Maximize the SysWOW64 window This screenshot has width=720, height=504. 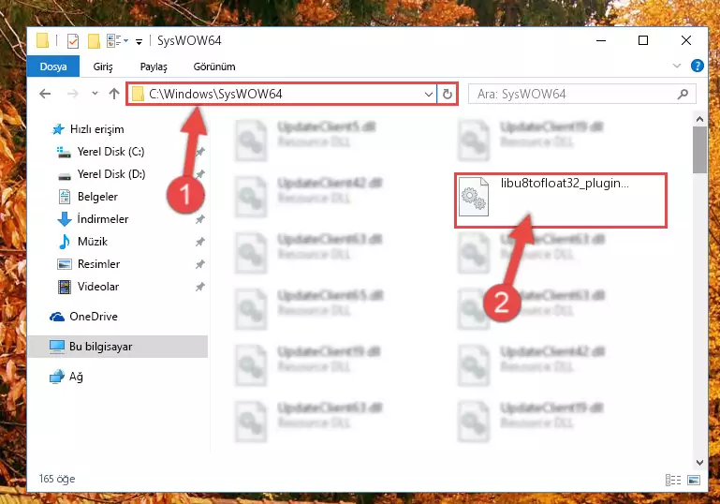643,41
